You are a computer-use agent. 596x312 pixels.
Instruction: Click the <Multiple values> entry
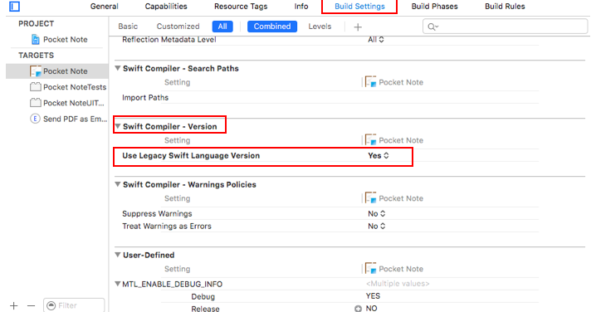pyautogui.click(x=398, y=284)
